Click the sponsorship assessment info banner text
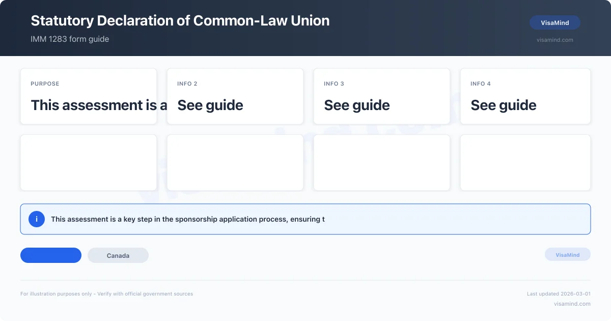The width and height of the screenshot is (611, 321). [x=188, y=219]
